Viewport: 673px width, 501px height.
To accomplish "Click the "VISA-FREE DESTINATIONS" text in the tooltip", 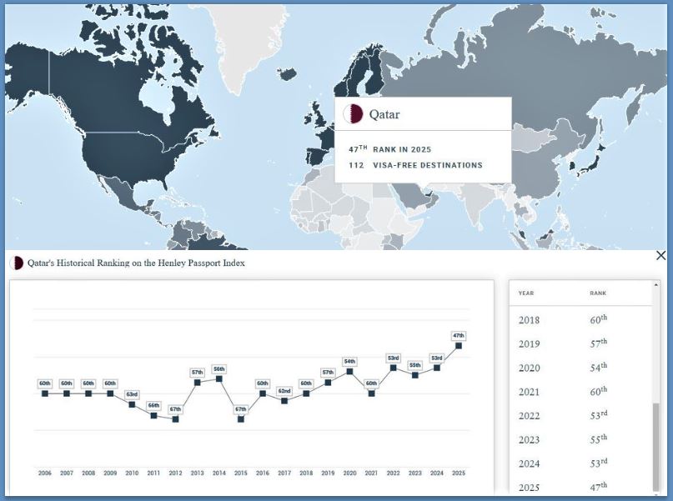I will click(428, 165).
